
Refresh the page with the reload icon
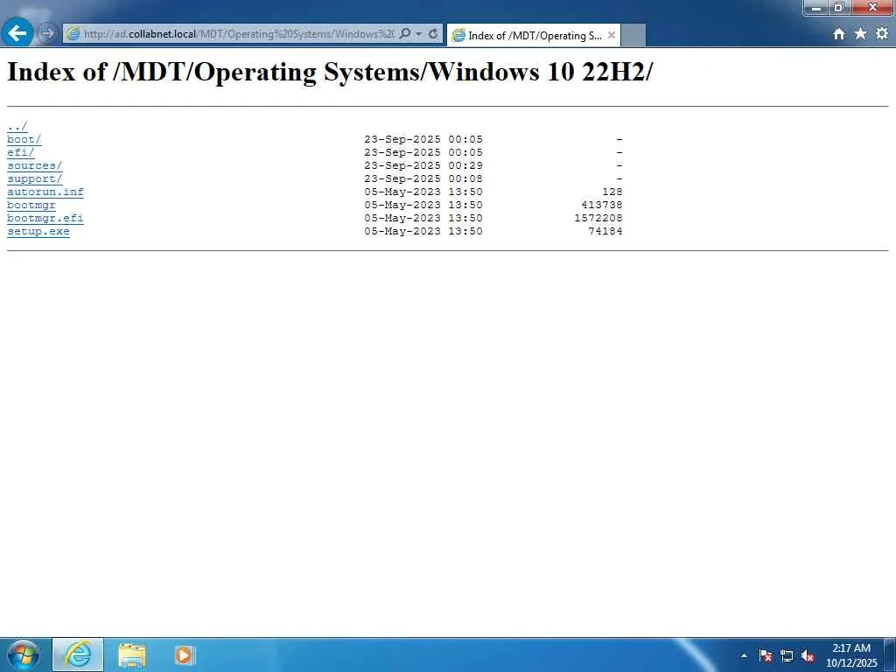(433, 34)
